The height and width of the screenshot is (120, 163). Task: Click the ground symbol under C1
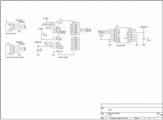pos(46,28)
